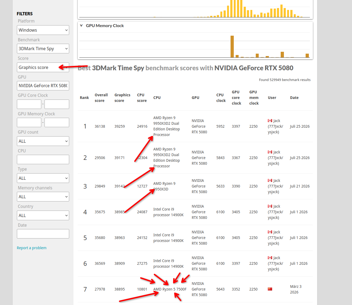Click the China flag in rank 7 row
This screenshot has height=305, width=352.
tap(270, 289)
